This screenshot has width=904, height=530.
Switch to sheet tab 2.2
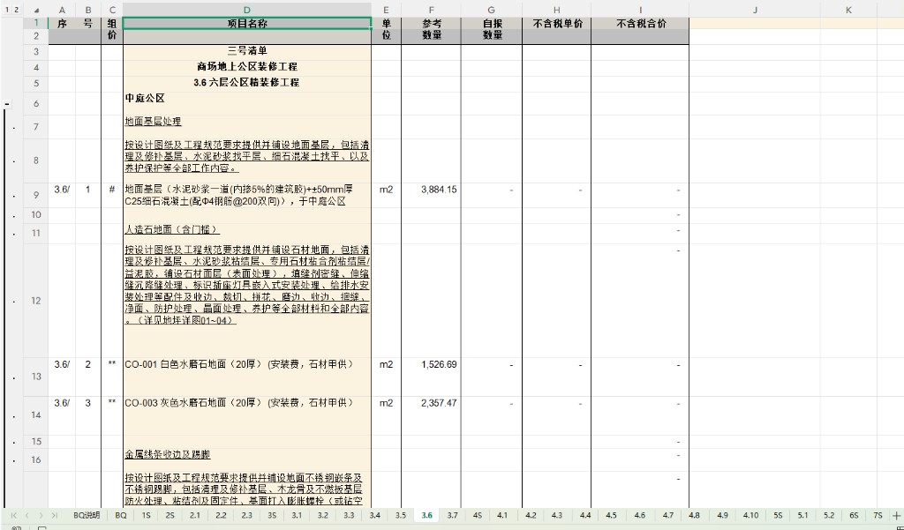[x=221, y=515]
